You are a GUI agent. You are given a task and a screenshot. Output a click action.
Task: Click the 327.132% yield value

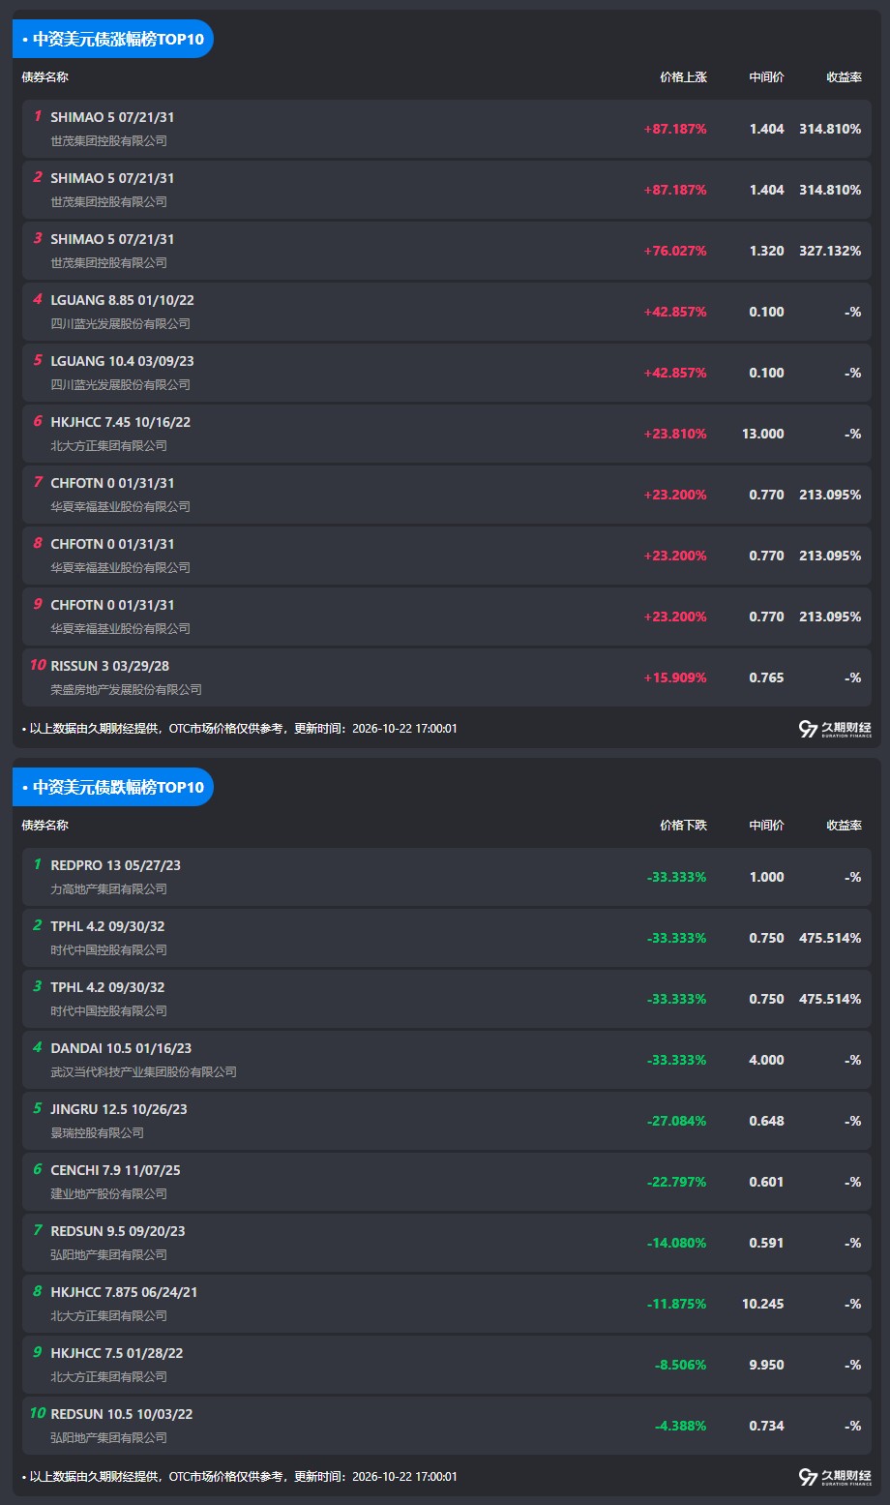[x=830, y=251]
